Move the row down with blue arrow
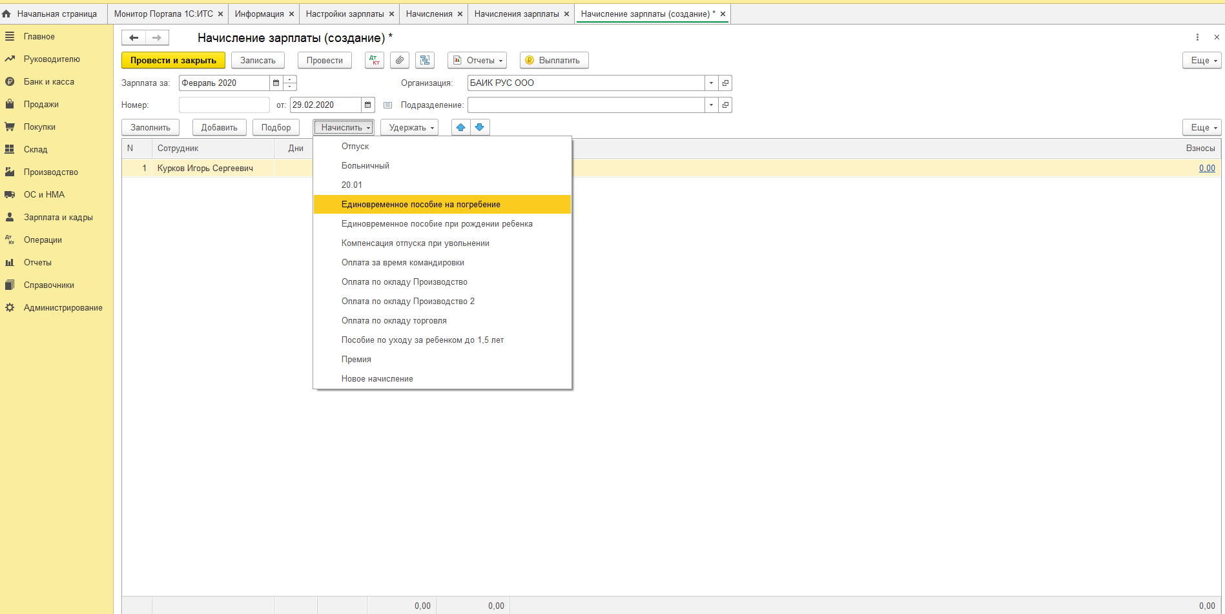1225x614 pixels. coord(480,127)
